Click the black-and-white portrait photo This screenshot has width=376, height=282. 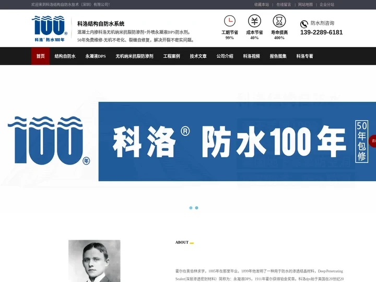click(94, 261)
